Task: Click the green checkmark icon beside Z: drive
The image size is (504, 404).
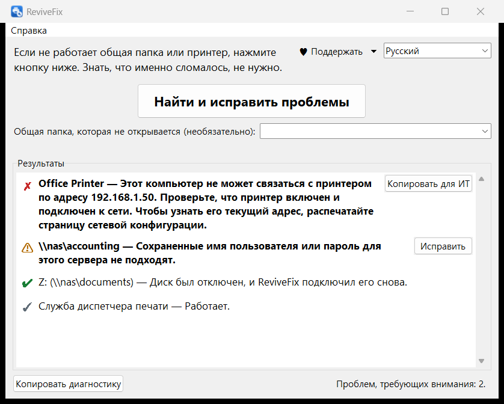Action: click(x=27, y=283)
